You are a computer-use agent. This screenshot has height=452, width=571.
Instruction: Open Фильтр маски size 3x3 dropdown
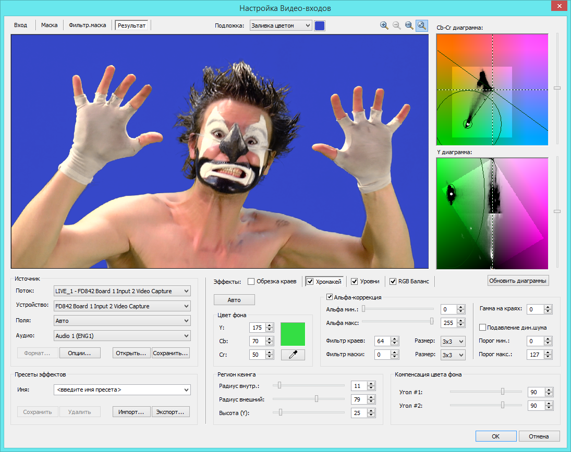pyautogui.click(x=453, y=355)
